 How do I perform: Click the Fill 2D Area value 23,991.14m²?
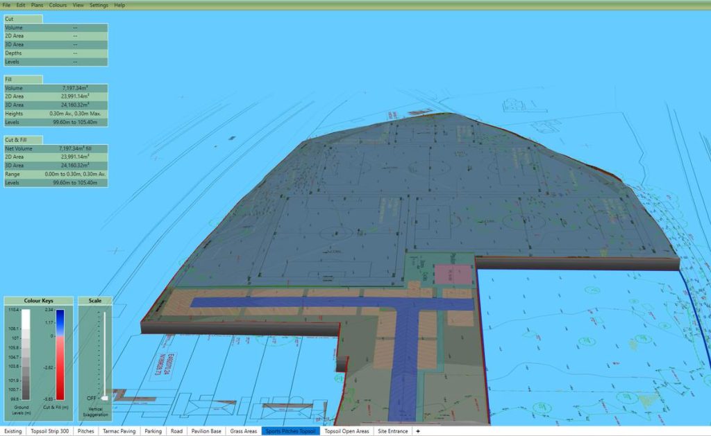coord(75,96)
